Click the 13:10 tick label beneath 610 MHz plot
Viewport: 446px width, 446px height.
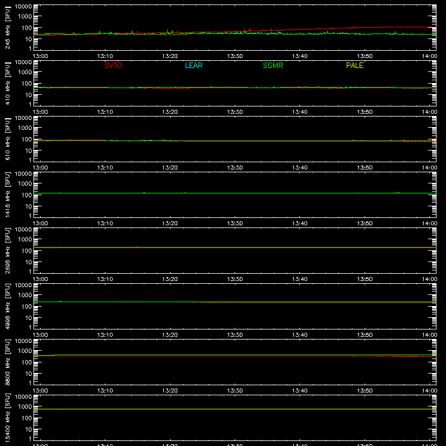[x=105, y=168]
